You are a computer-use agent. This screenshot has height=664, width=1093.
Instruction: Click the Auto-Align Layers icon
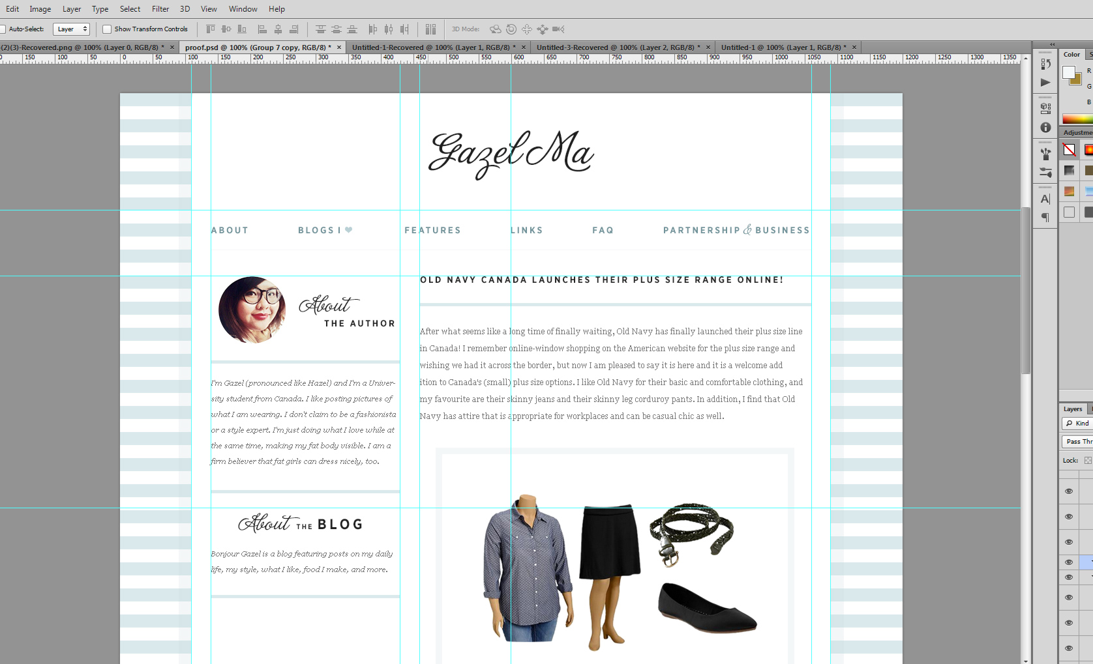(430, 29)
